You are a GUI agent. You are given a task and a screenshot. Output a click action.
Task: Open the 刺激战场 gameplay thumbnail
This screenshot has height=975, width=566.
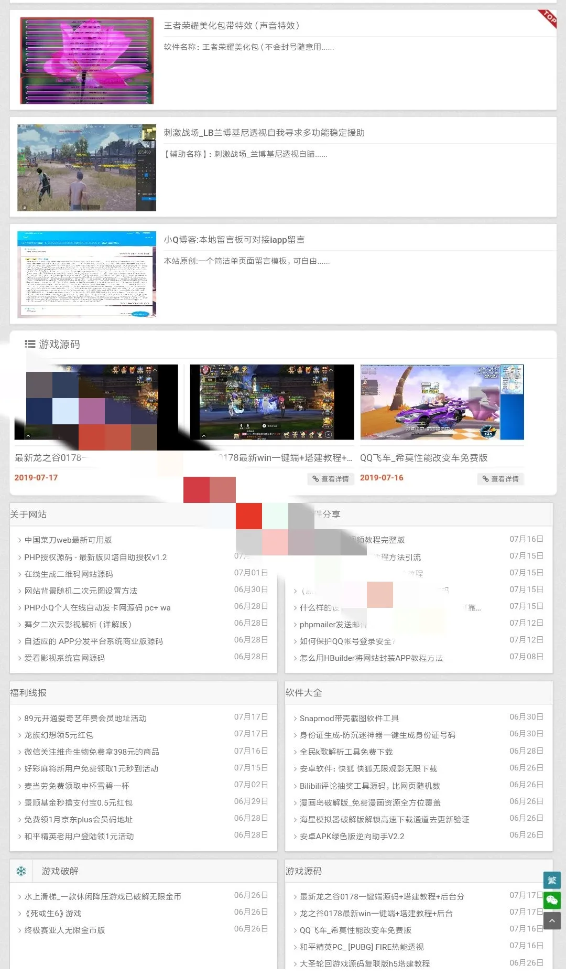[x=87, y=168]
